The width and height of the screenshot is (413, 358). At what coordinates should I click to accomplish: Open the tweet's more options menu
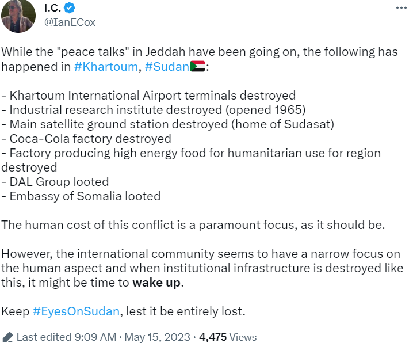(400, 9)
